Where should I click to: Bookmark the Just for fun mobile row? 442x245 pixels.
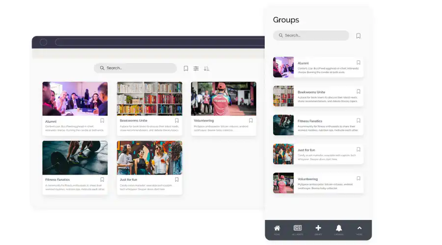359,149
